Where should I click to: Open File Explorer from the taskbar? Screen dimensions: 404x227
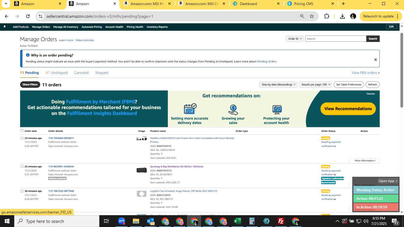136,221
